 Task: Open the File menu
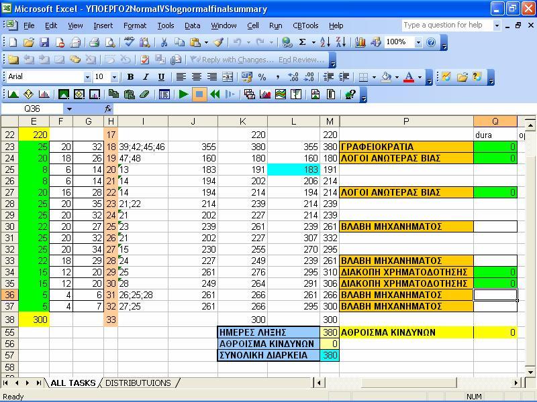pos(29,25)
